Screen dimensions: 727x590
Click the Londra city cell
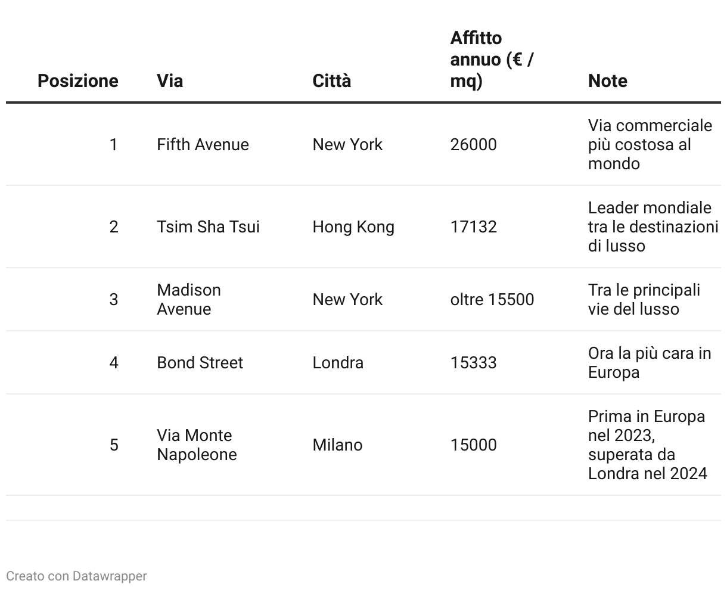[338, 362]
